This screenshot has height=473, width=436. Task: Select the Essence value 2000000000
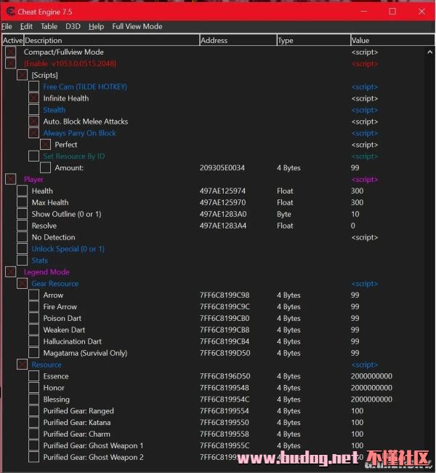371,376
